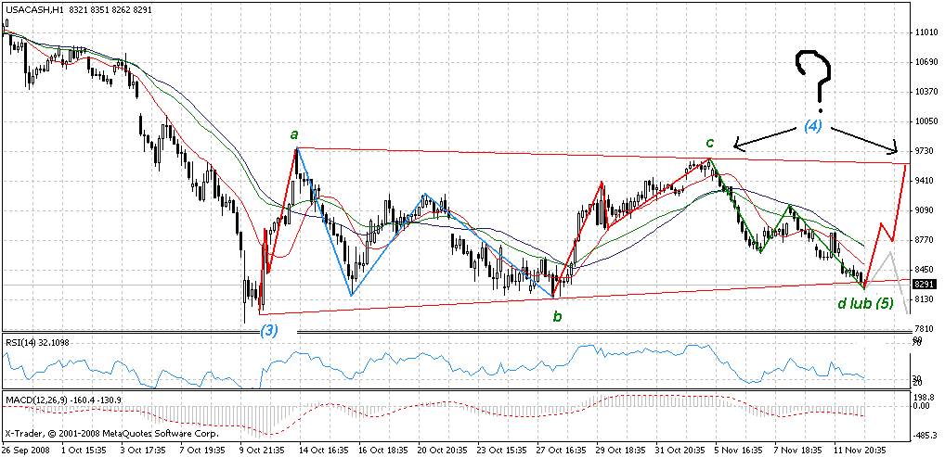Click the 27 Oct 16:35 time label

click(x=561, y=450)
